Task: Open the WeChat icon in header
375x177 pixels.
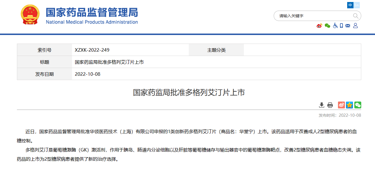Action: 327,26
